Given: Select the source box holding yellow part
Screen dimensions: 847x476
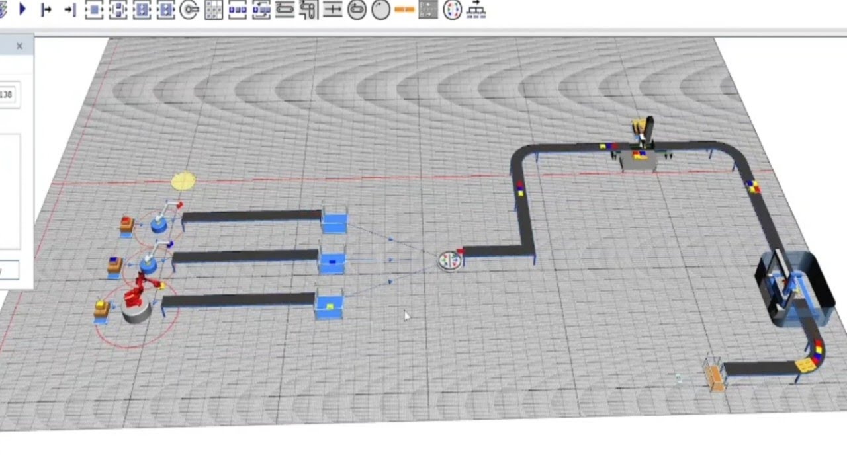Looking at the screenshot, I should (x=101, y=311).
